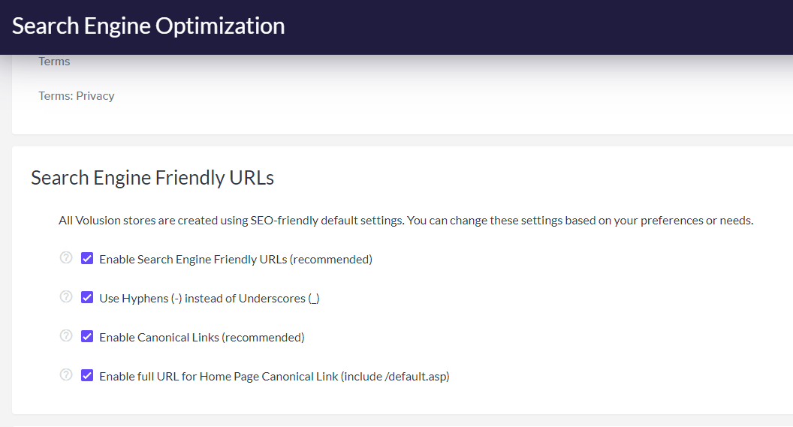
Task: Click the Search Engine Optimization page title
Action: click(149, 26)
